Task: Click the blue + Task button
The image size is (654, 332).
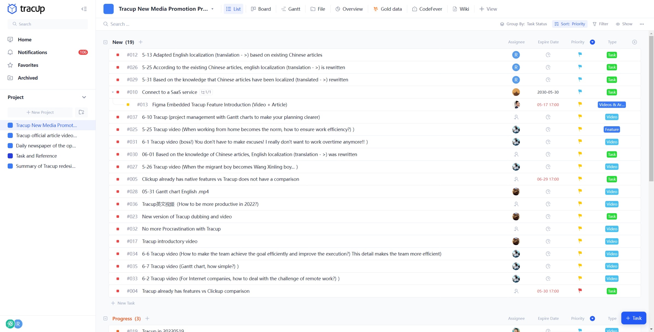Action: click(634, 318)
